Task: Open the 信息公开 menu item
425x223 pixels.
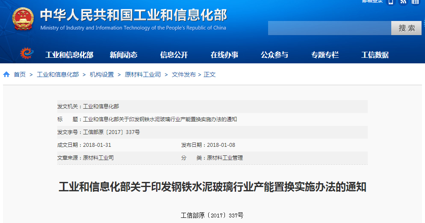Action: 174,55
